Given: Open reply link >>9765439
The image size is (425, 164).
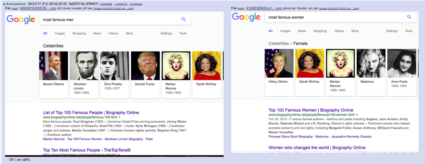Looking at the screenshot, I should point(136,4).
